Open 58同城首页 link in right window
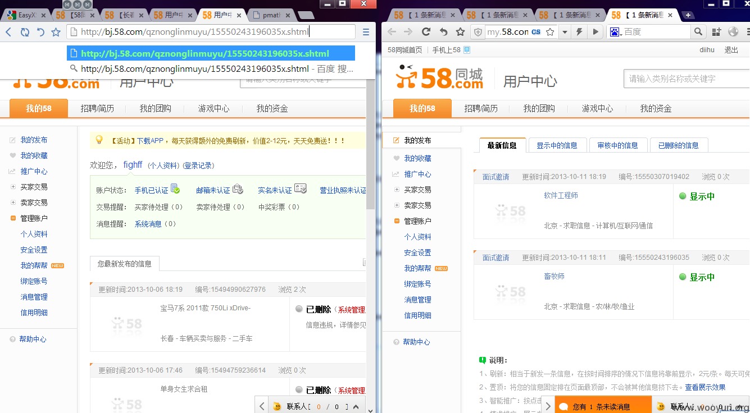750x413 pixels. coord(404,50)
